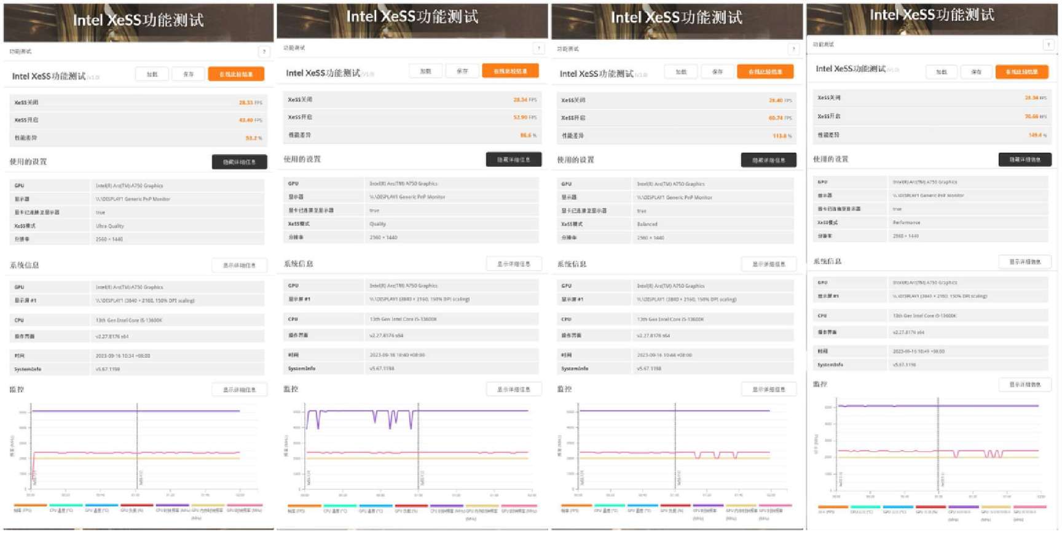Select XeSS关闭 FPS value in Balanced panel
This screenshot has width=1062, height=534.
[781, 100]
